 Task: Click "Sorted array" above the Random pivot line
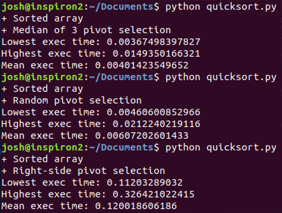48,89
